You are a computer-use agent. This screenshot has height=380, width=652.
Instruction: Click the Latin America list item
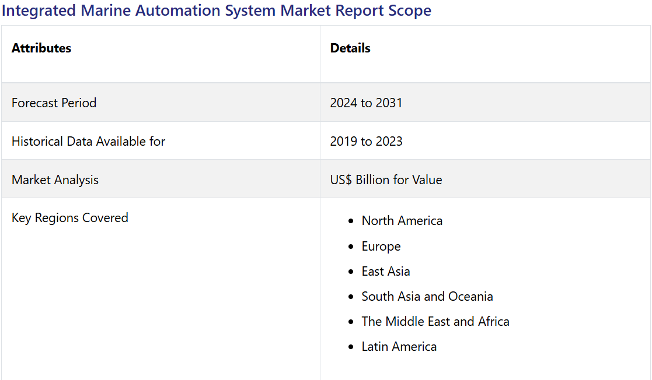[399, 347]
